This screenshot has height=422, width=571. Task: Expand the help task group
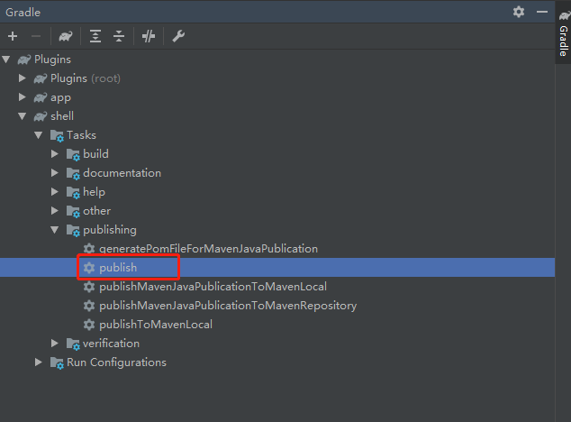[55, 192]
